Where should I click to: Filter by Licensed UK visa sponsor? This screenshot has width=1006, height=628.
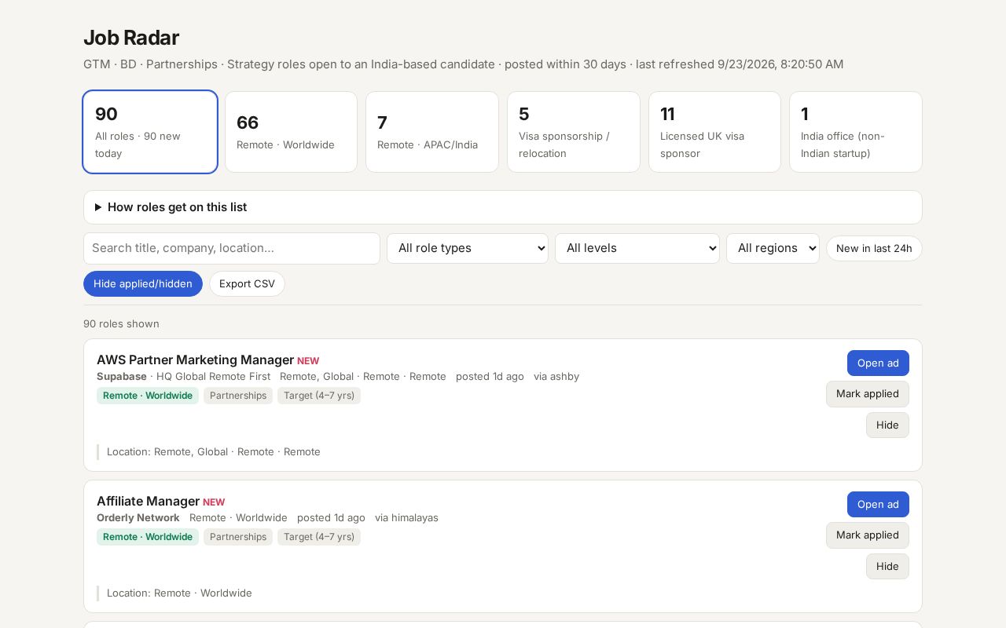pyautogui.click(x=714, y=132)
